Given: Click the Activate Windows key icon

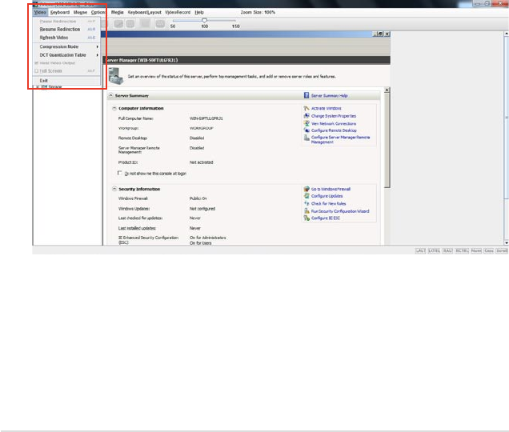Looking at the screenshot, I should click(306, 108).
